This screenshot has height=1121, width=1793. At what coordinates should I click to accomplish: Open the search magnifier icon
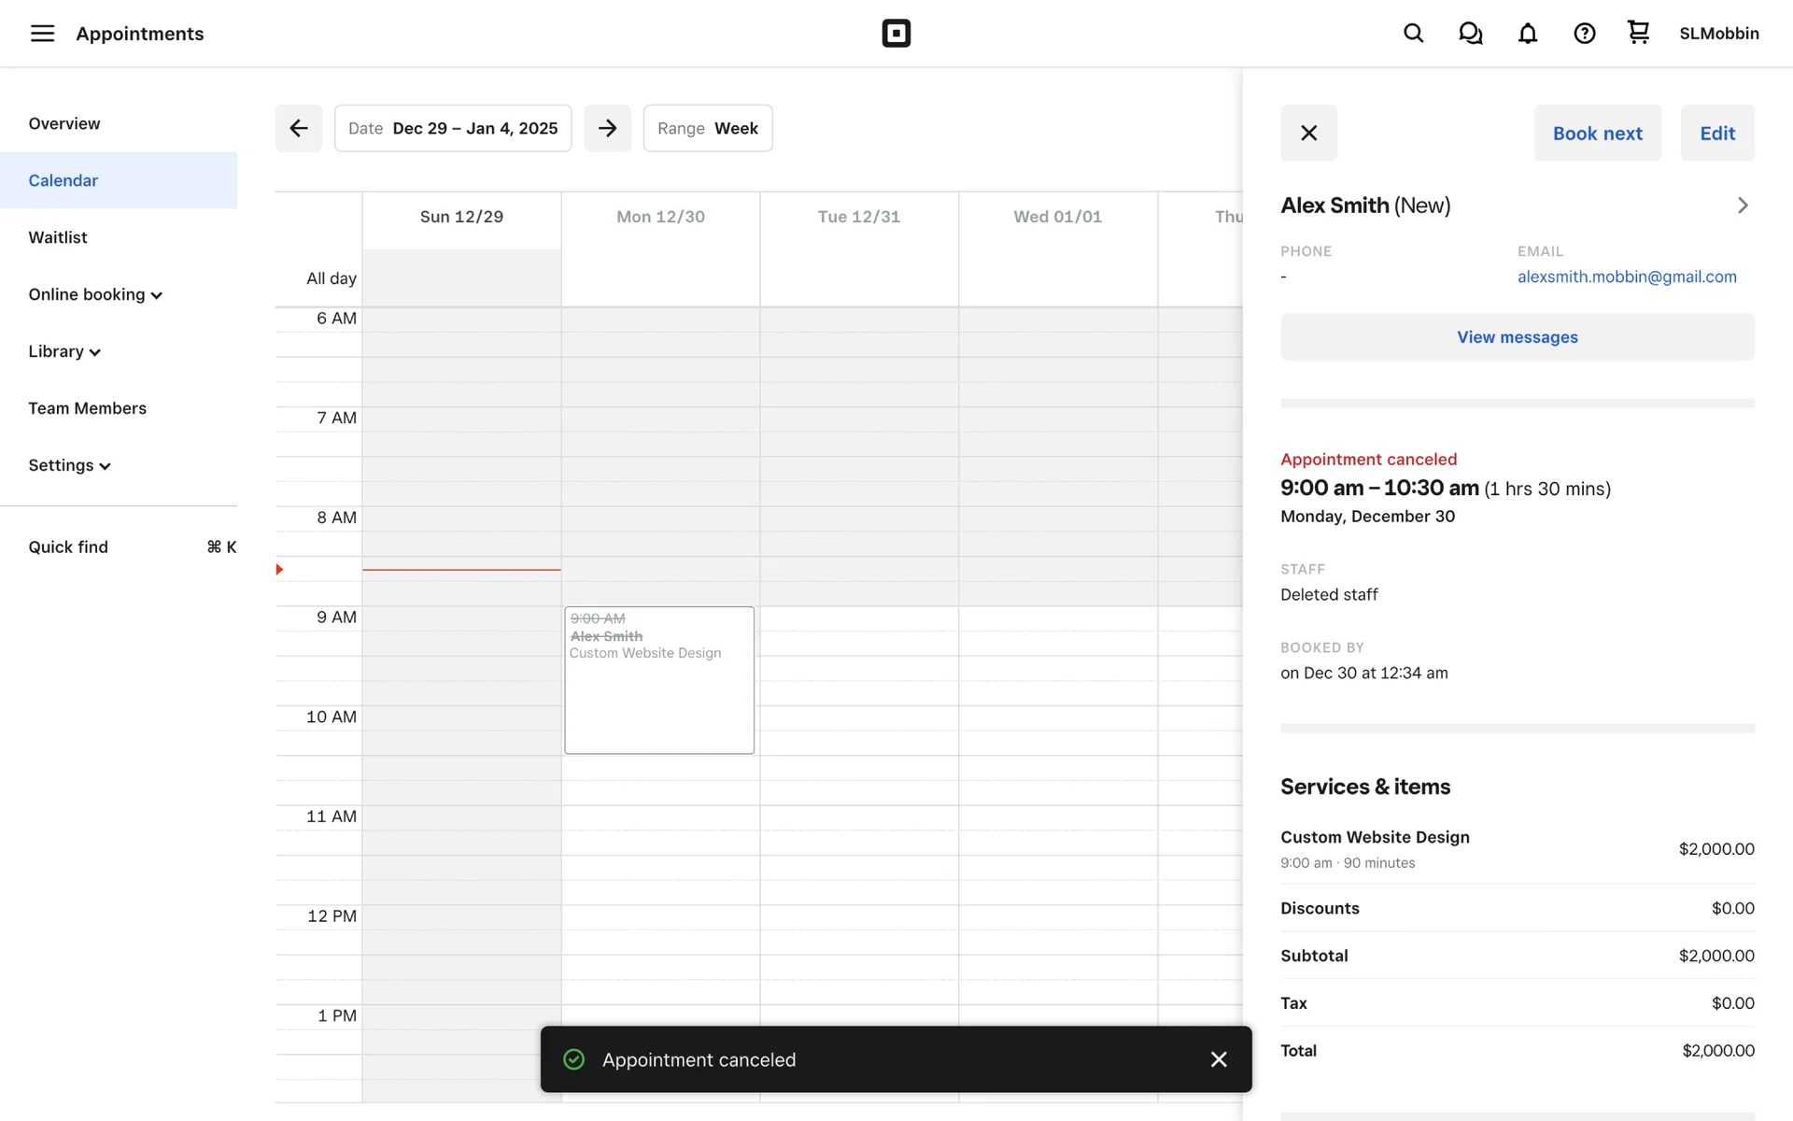coord(1413,34)
